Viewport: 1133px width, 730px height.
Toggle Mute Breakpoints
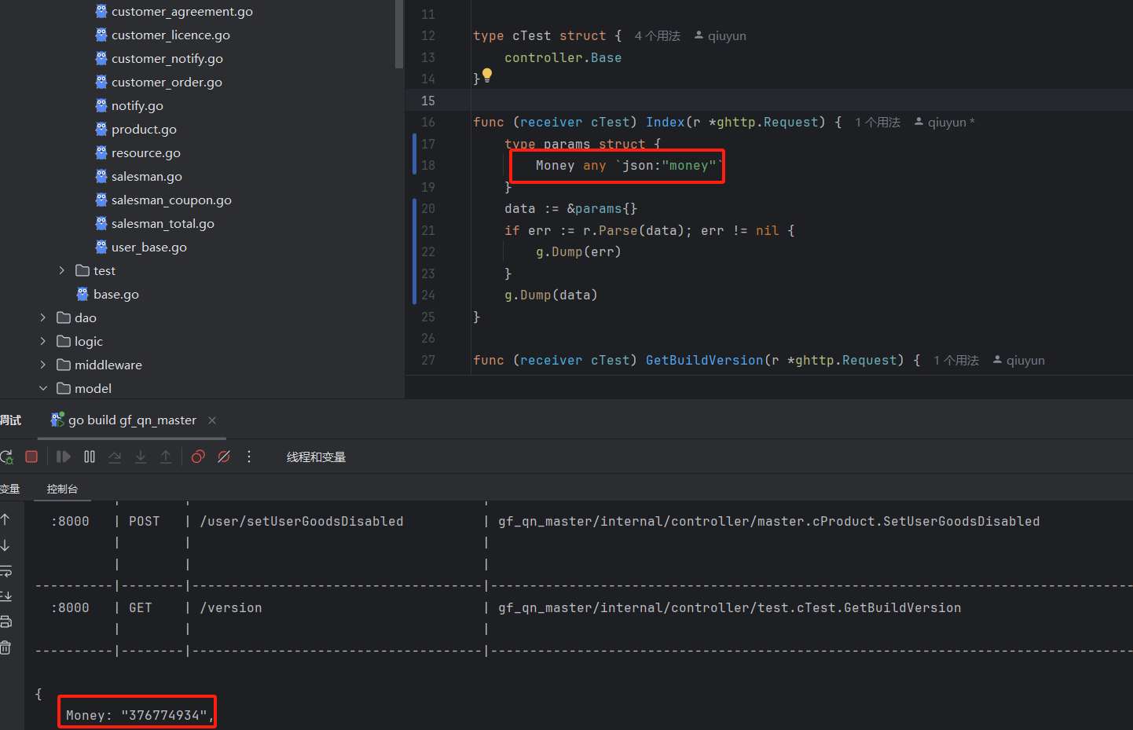(224, 457)
